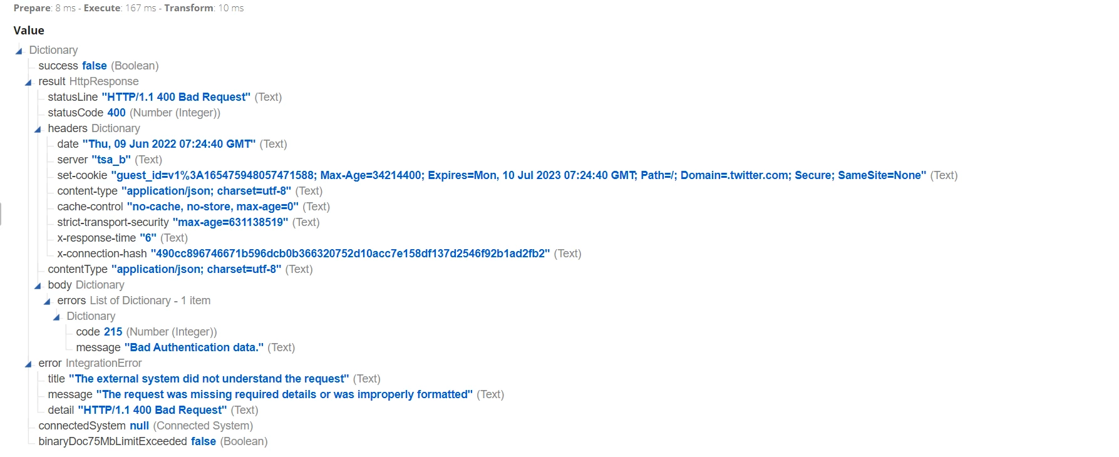Viewport: 1119px width, 457px height.
Task: Collapse the error IntegrationError node
Action: (x=28, y=364)
